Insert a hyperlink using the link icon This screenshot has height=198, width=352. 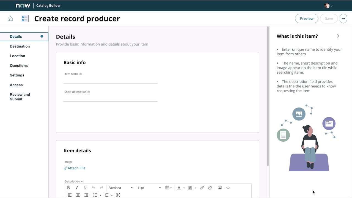coord(202,188)
